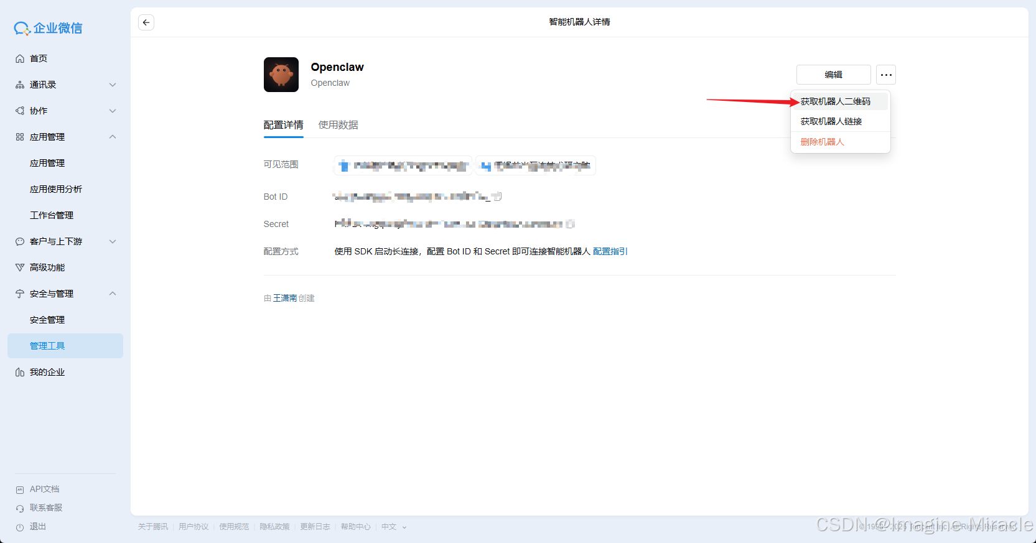
Task: Click the 高级功能 funnel icon
Action: (20, 267)
